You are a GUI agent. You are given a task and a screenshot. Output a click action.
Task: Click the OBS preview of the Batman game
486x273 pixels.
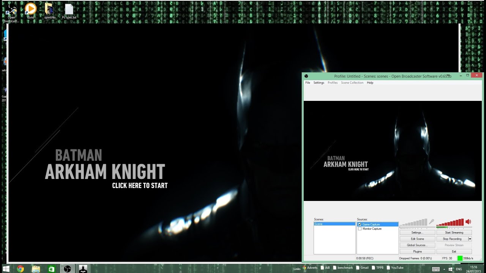tap(393, 151)
